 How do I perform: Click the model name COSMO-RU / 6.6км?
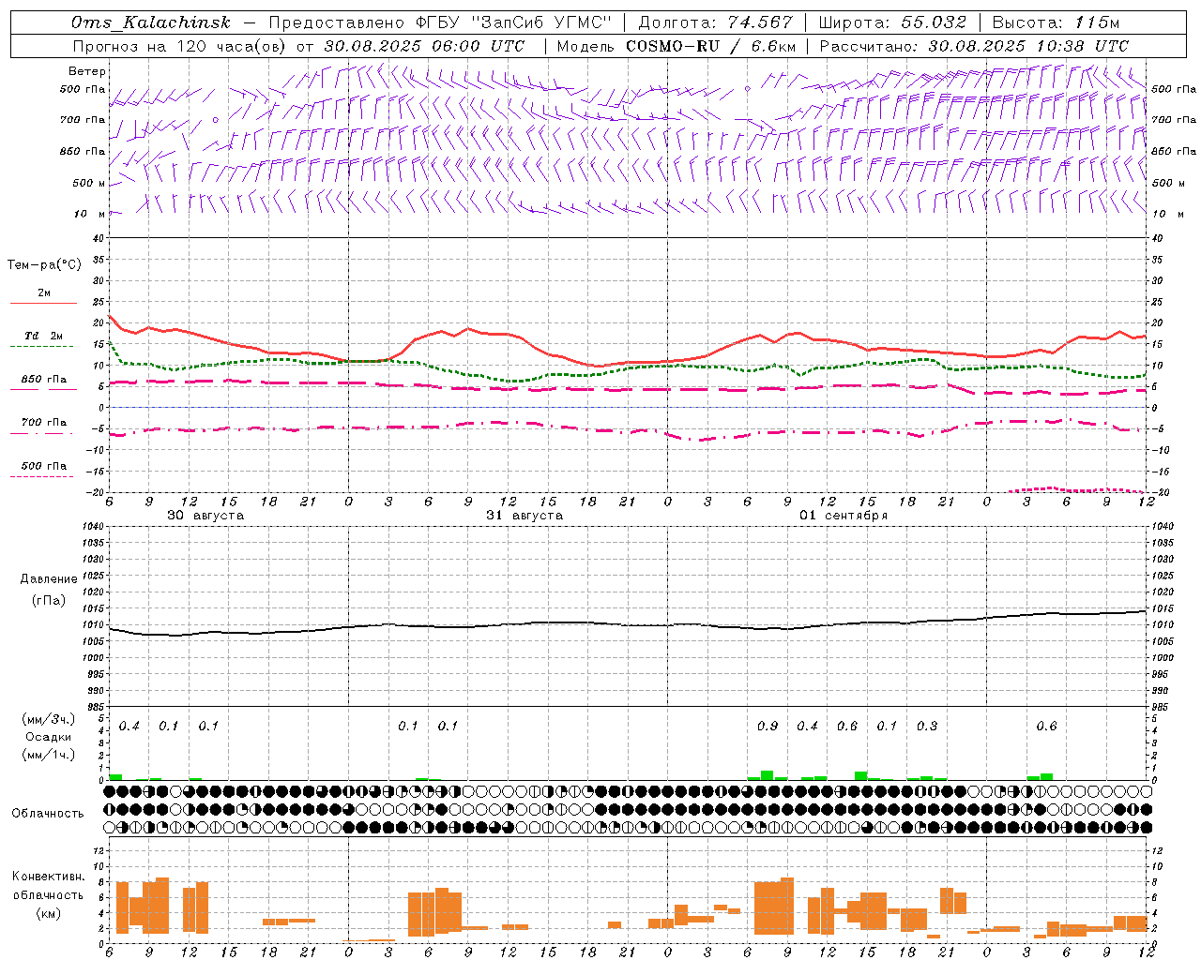711,46
